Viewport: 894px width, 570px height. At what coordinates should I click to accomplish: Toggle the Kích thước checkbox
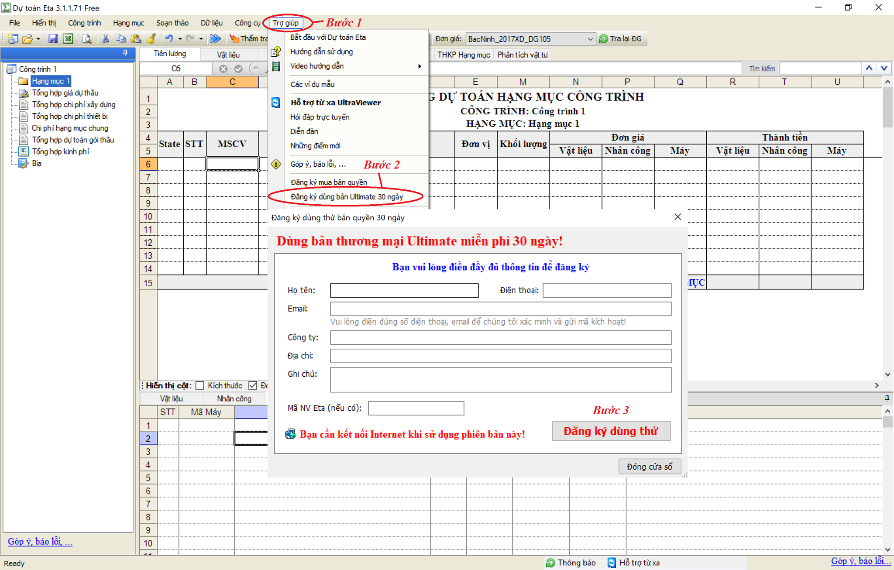pos(200,385)
